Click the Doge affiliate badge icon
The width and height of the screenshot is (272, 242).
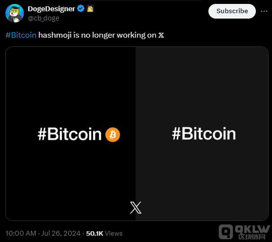coord(90,8)
